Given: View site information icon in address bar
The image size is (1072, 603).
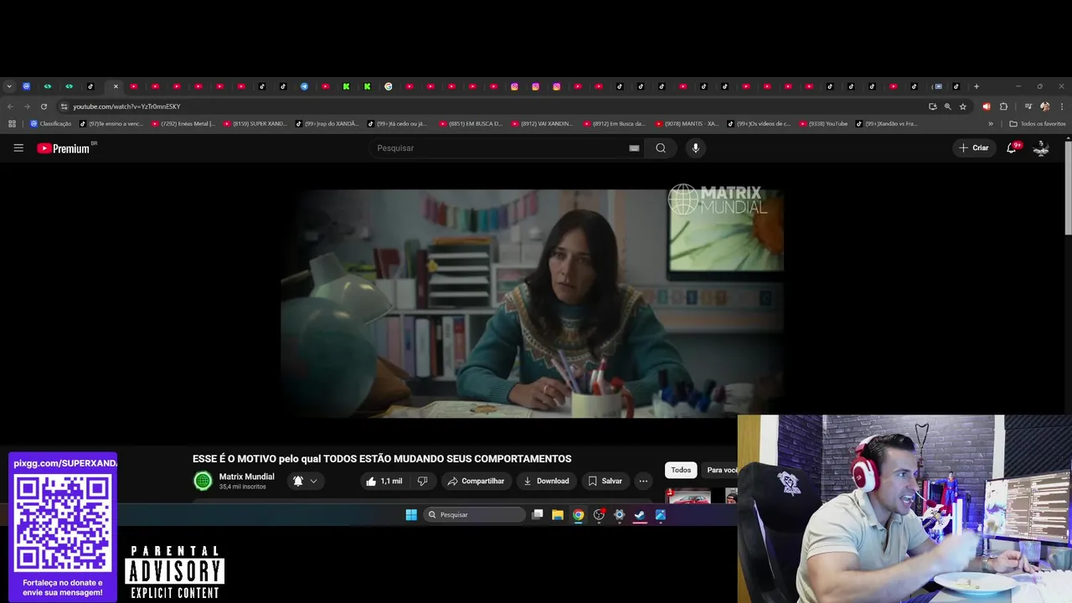Looking at the screenshot, I should pos(64,107).
